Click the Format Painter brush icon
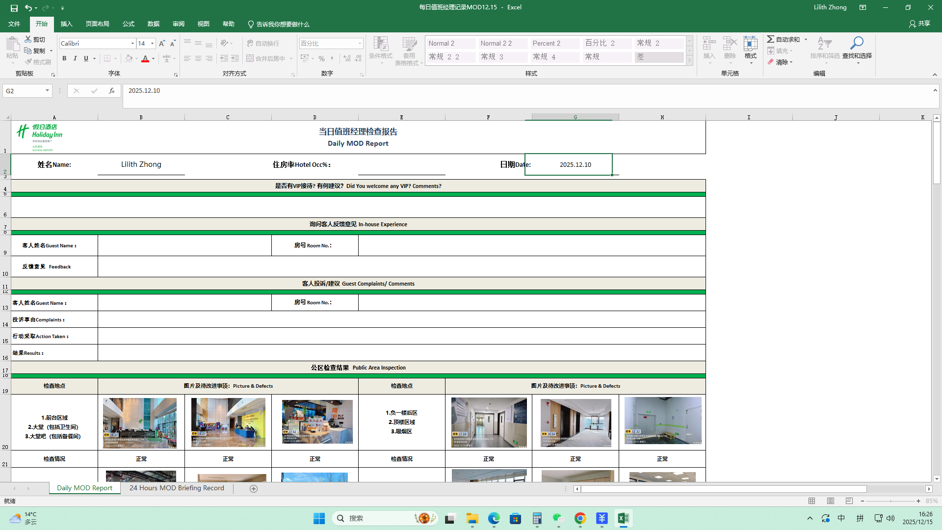The image size is (942, 530). (x=28, y=62)
